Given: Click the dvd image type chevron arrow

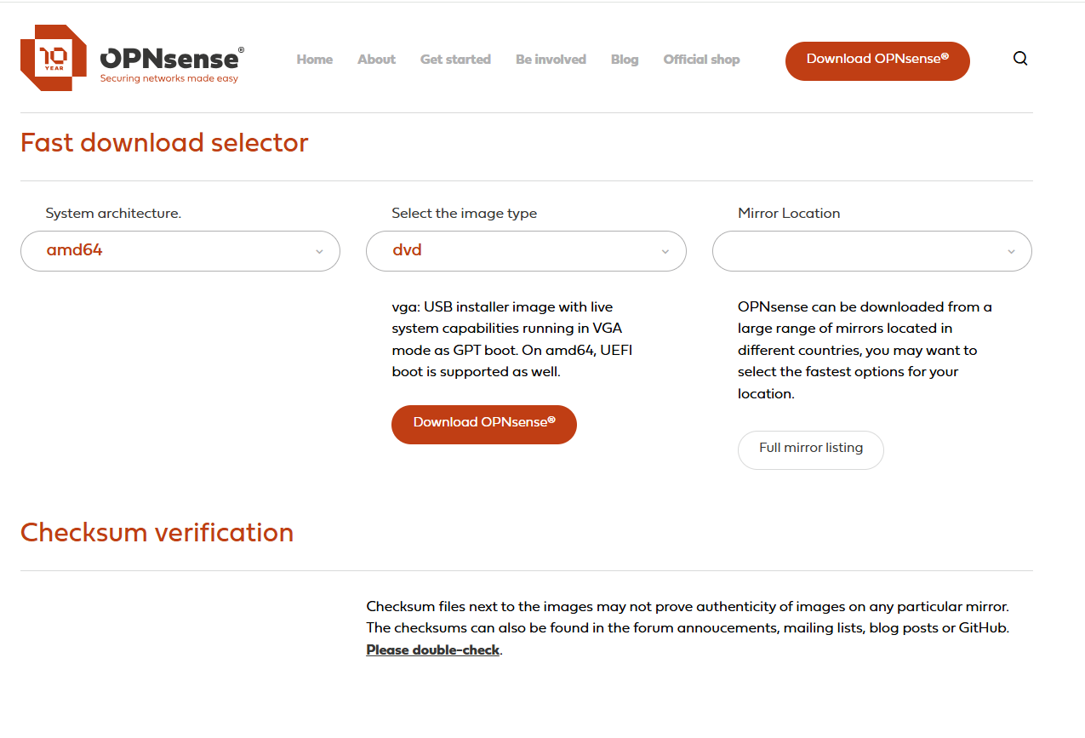Looking at the screenshot, I should click(665, 251).
